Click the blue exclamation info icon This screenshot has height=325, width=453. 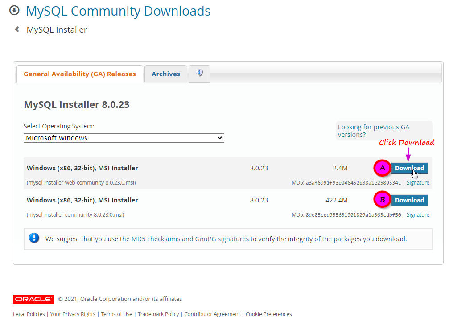pyautogui.click(x=34, y=238)
